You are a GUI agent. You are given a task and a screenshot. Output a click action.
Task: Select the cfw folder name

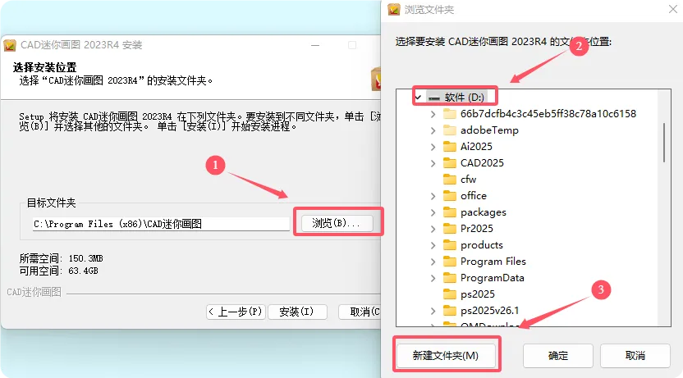pos(468,180)
